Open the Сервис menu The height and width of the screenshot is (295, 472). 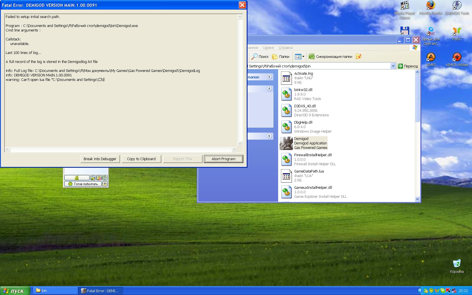[268, 48]
